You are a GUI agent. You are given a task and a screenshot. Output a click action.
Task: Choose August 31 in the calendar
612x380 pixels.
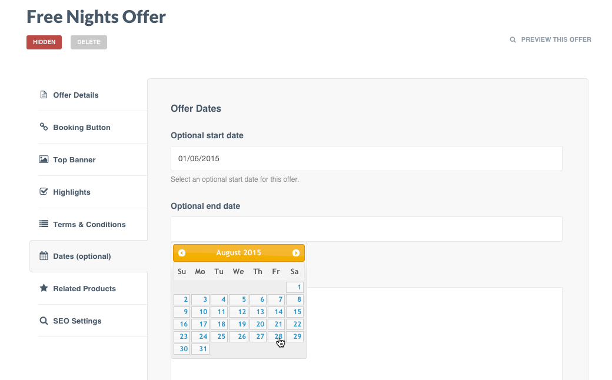(200, 349)
